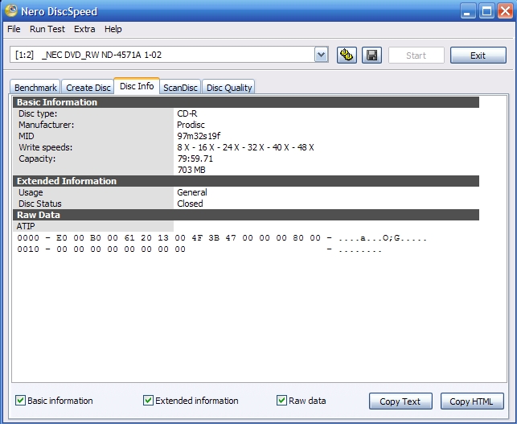Click the Nero DiscSpeed title bar icon

[x=11, y=10]
